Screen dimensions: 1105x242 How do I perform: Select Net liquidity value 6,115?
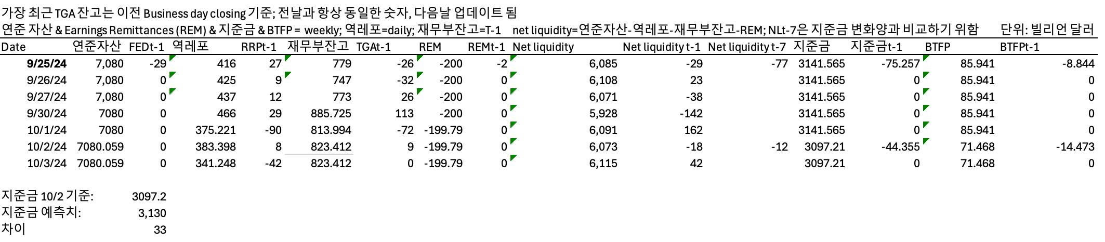603,164
